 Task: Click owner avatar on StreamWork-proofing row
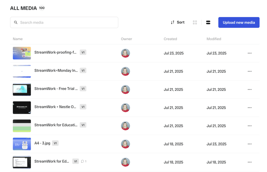tap(125, 53)
